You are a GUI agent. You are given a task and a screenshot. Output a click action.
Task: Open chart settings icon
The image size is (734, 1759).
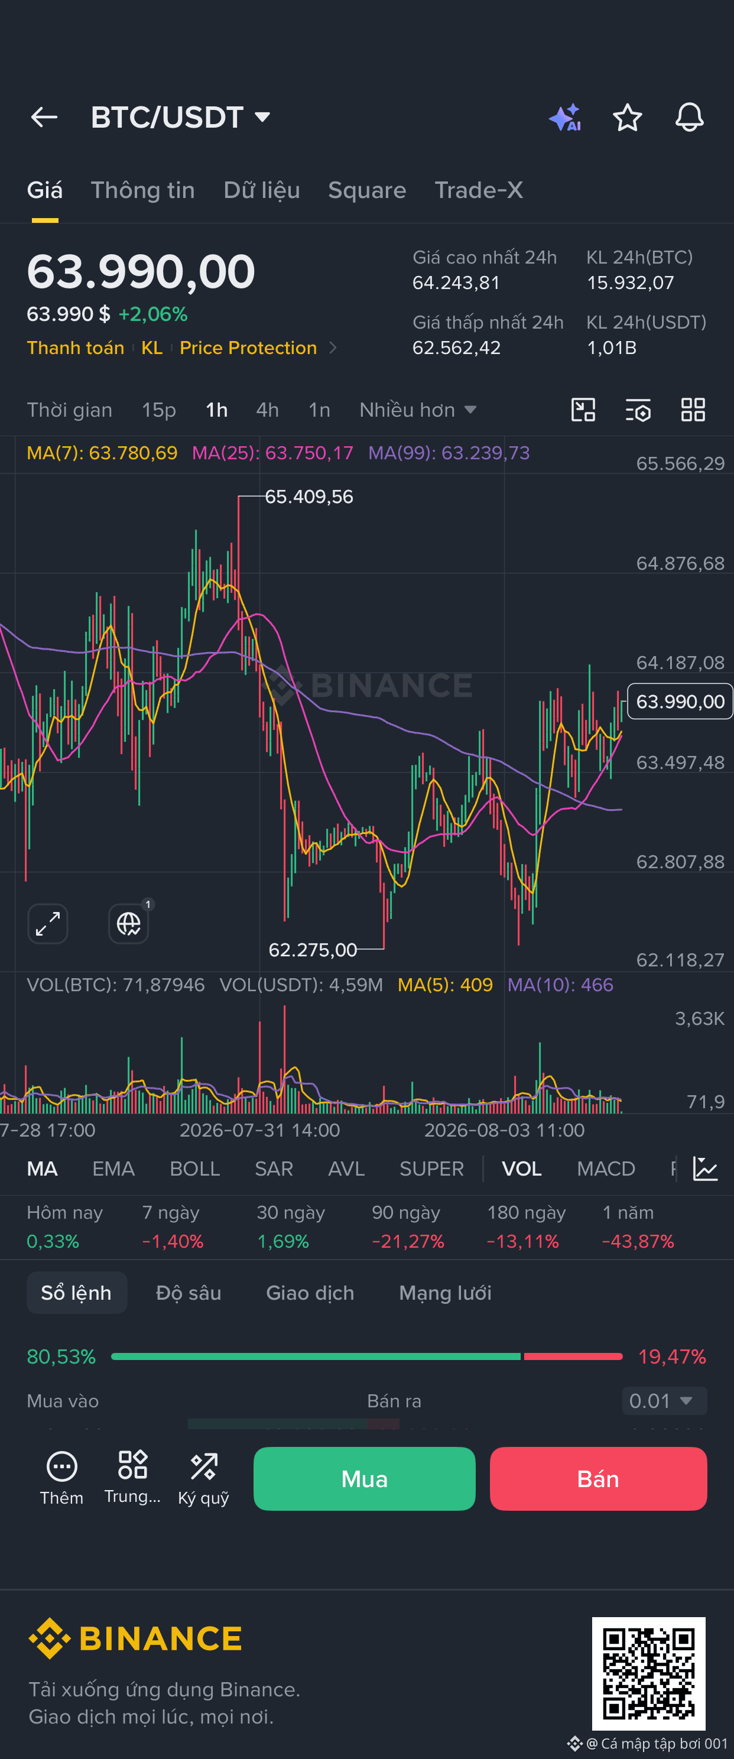click(638, 410)
